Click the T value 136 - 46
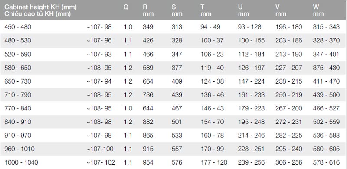This screenshot has width=347, height=169. pyautogui.click(x=212, y=95)
